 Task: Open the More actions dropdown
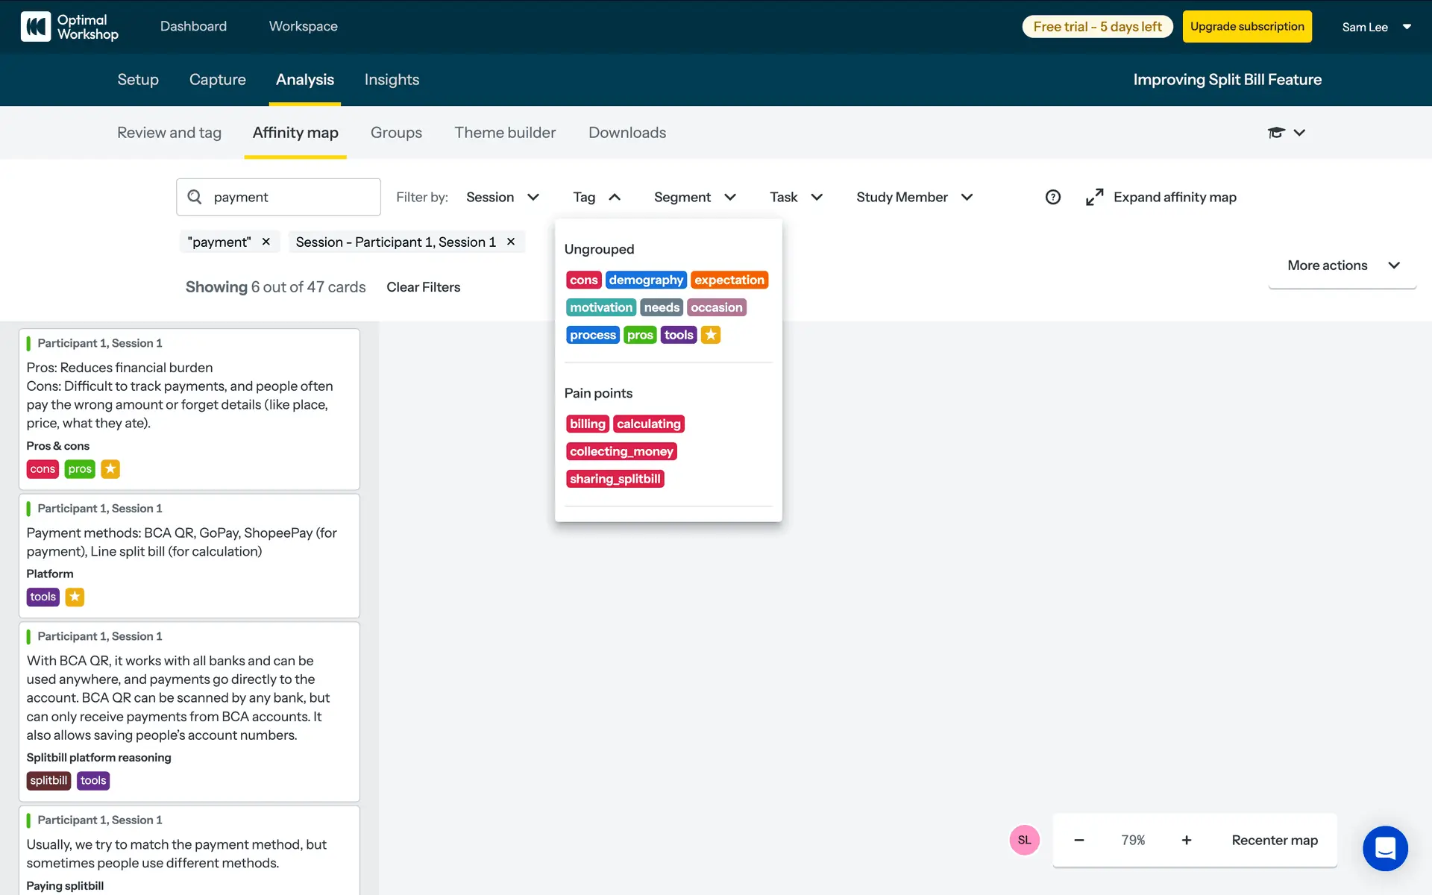[1342, 266]
